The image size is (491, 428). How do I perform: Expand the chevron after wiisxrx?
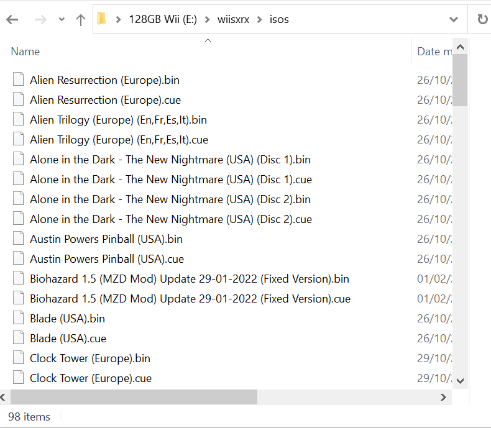coord(259,20)
